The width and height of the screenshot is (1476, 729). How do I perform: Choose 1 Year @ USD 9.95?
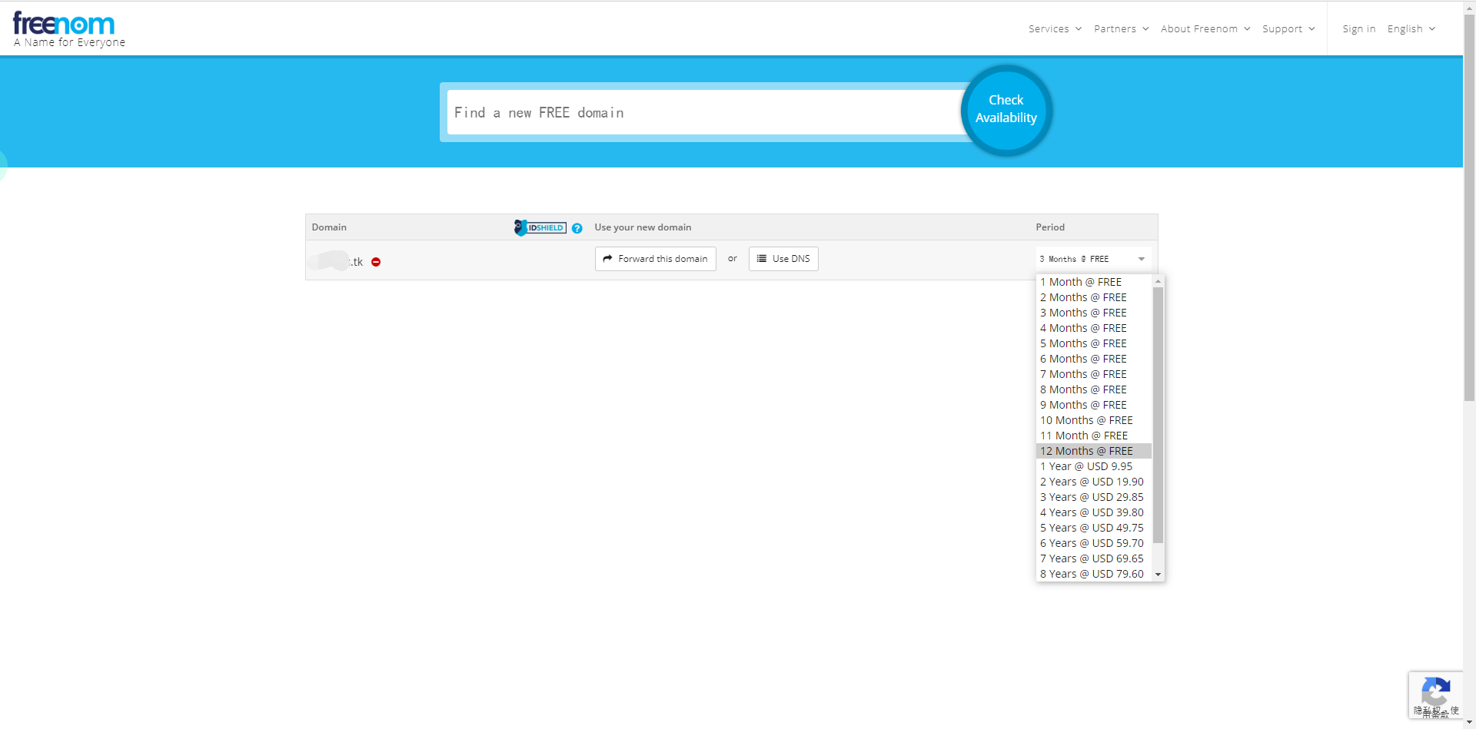coord(1094,466)
